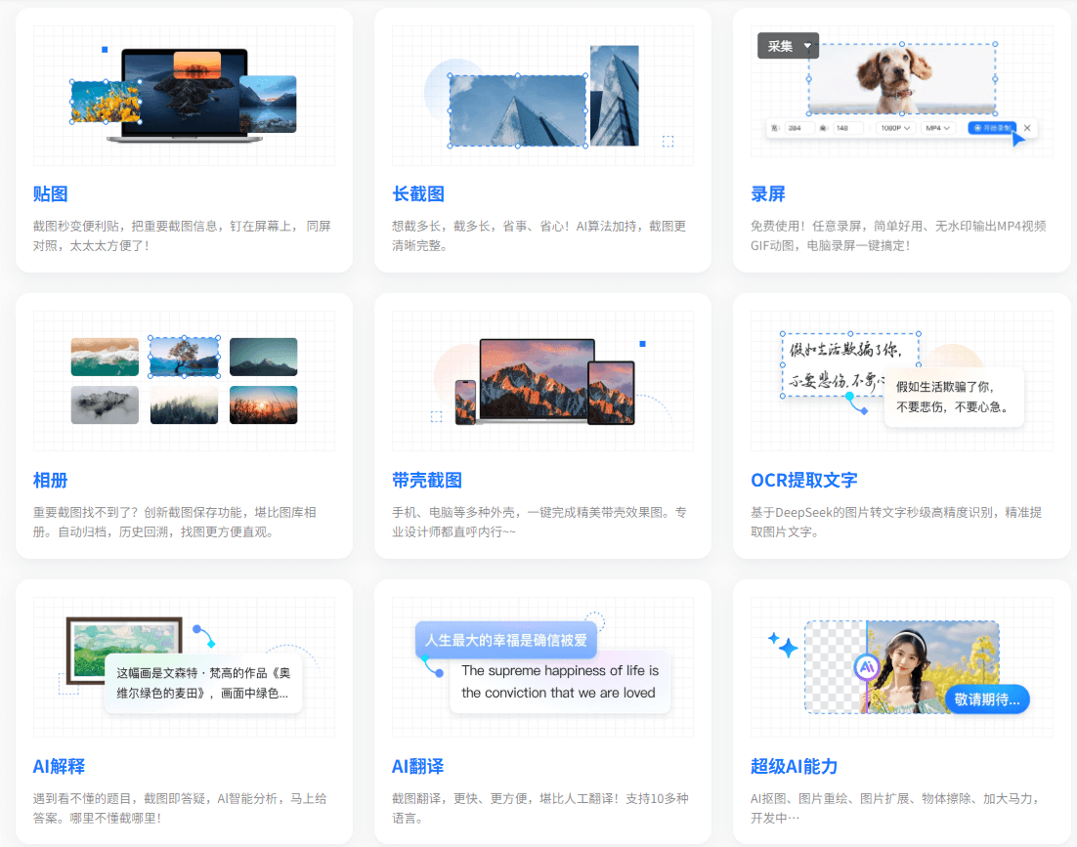Select the selected tree photo in 相册 grid
This screenshot has width=1077, height=847.
(185, 357)
